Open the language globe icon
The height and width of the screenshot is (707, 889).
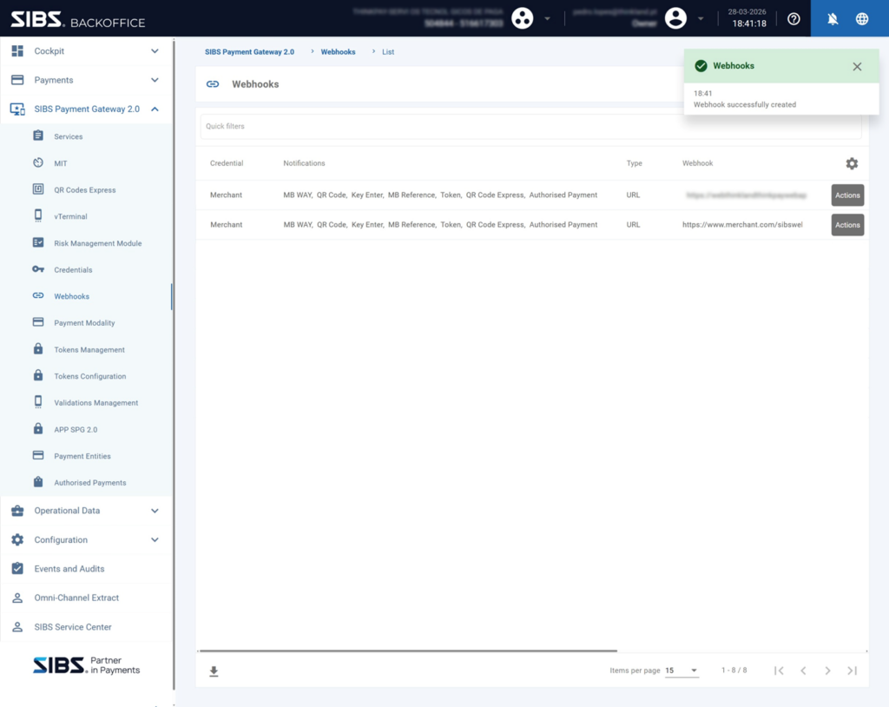click(x=862, y=18)
